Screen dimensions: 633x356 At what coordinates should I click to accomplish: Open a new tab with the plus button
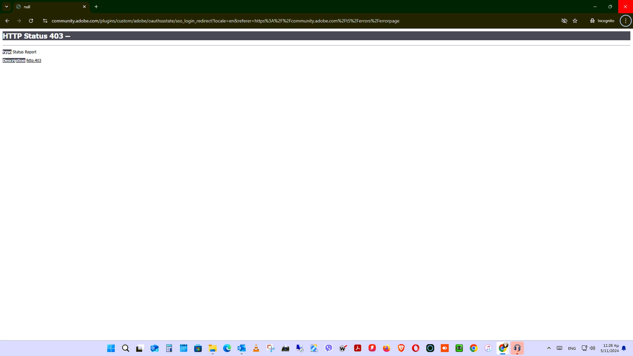(96, 7)
